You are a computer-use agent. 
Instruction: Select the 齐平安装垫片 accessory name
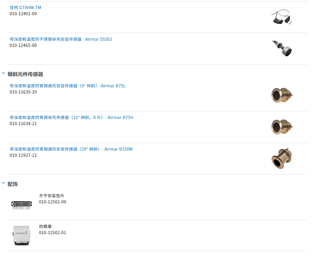[x=51, y=196]
